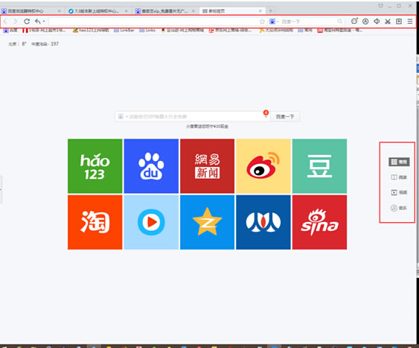Open the 百度 bookmark in bookmarks bar
This screenshot has height=348, width=419.
pyautogui.click(x=10, y=31)
